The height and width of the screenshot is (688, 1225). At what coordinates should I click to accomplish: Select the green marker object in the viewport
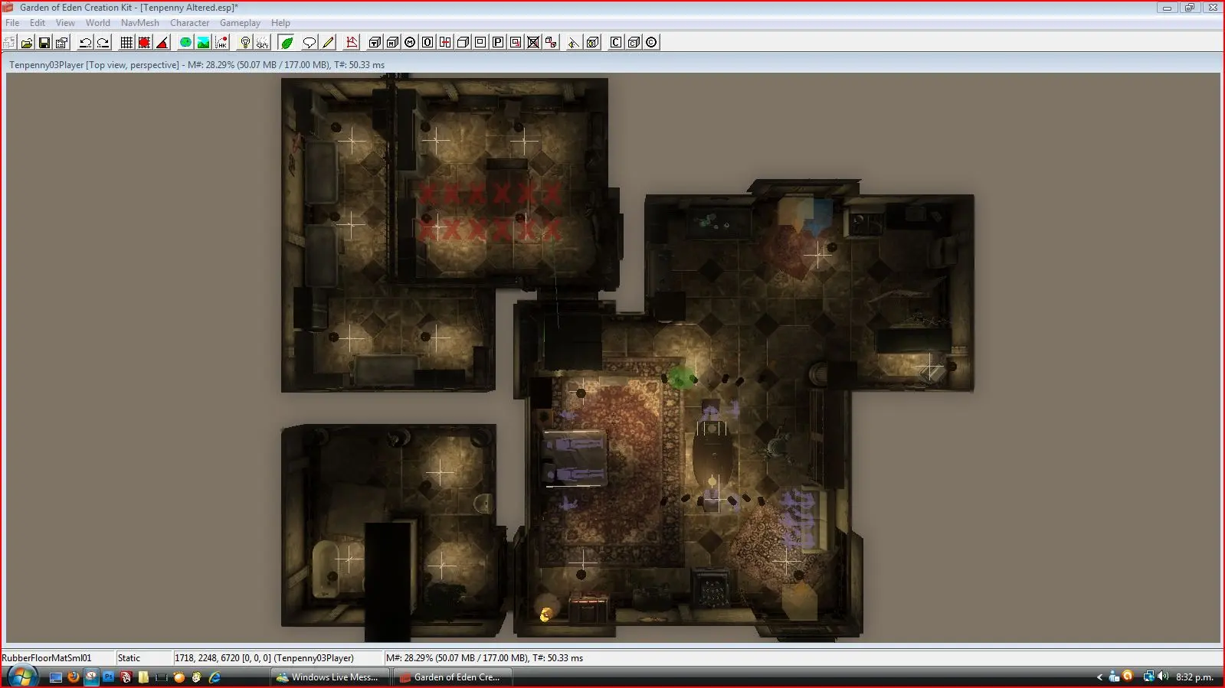coord(680,377)
